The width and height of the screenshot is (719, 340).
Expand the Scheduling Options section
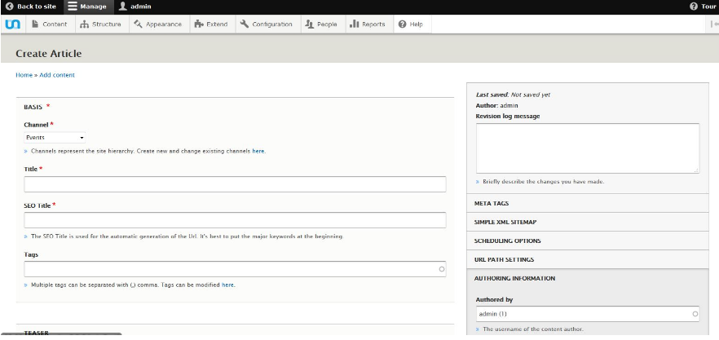(507, 241)
